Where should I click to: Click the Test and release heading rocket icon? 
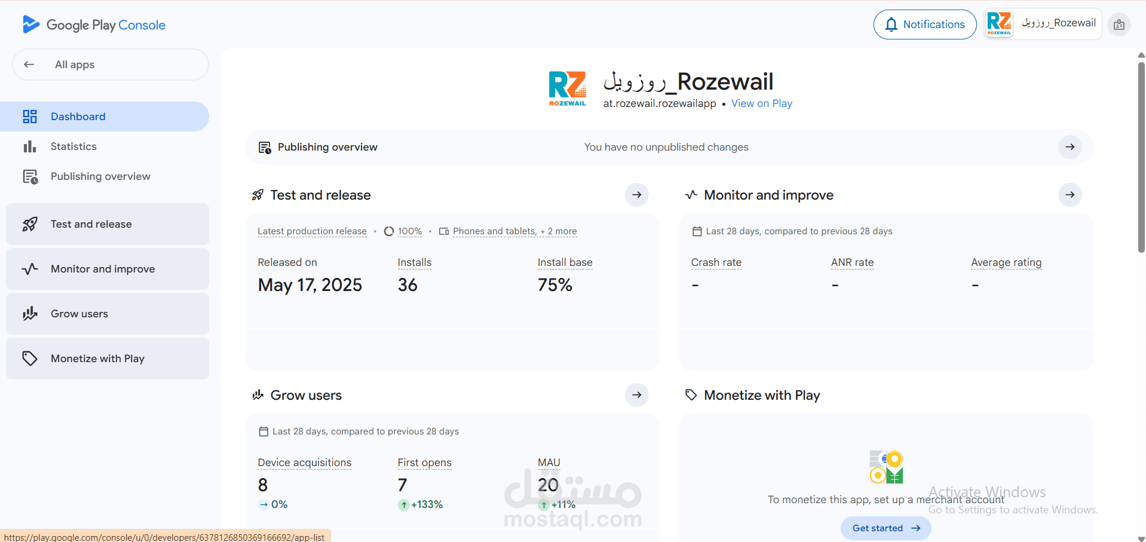[x=258, y=195]
